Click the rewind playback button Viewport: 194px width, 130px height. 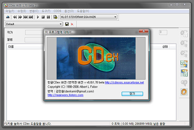15,17
